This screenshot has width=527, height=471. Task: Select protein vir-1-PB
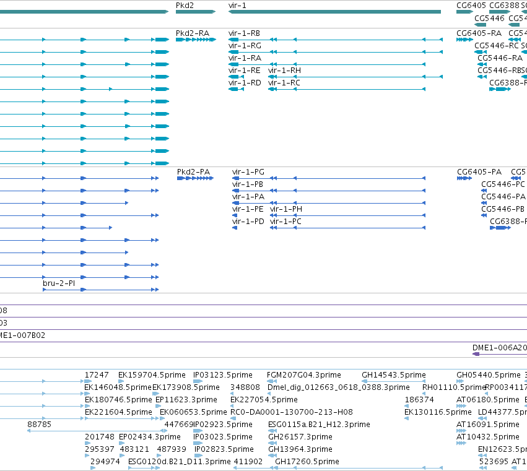247,184
